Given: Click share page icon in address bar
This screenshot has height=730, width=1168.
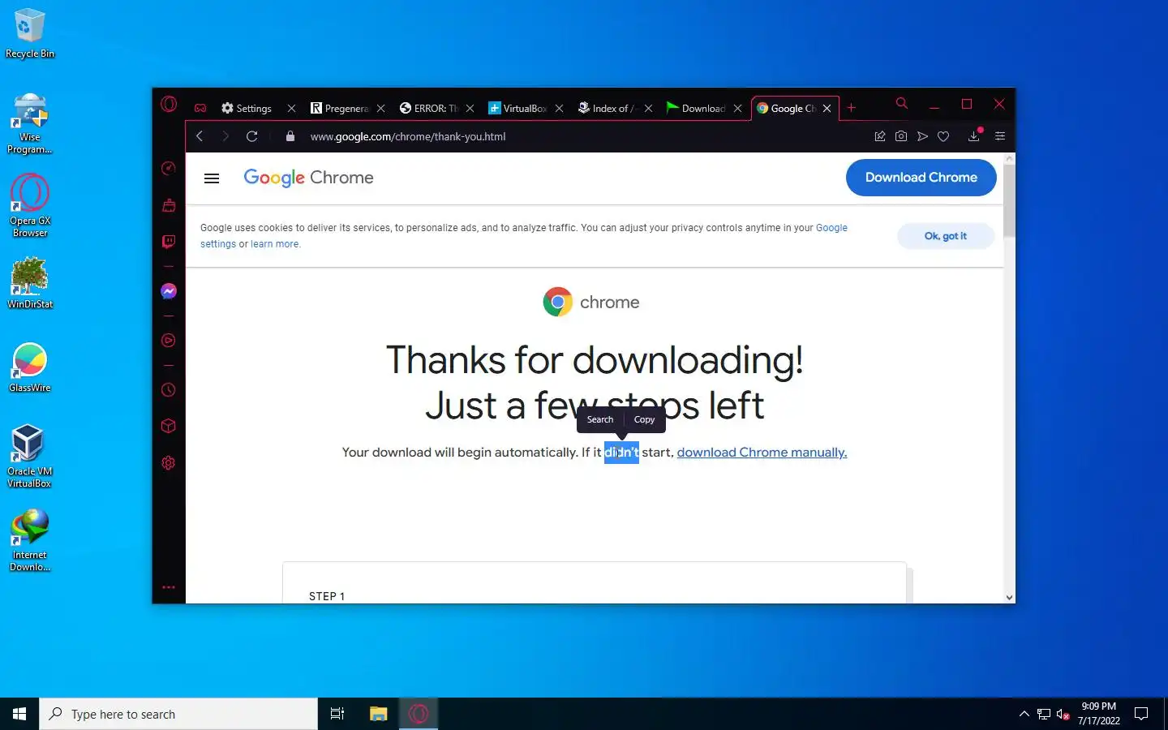Looking at the screenshot, I should point(880,136).
